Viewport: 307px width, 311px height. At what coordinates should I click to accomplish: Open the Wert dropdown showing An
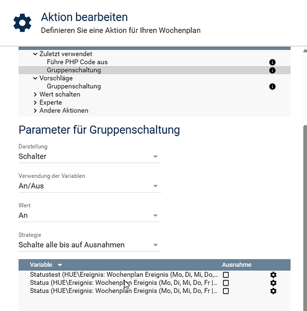[x=89, y=215]
